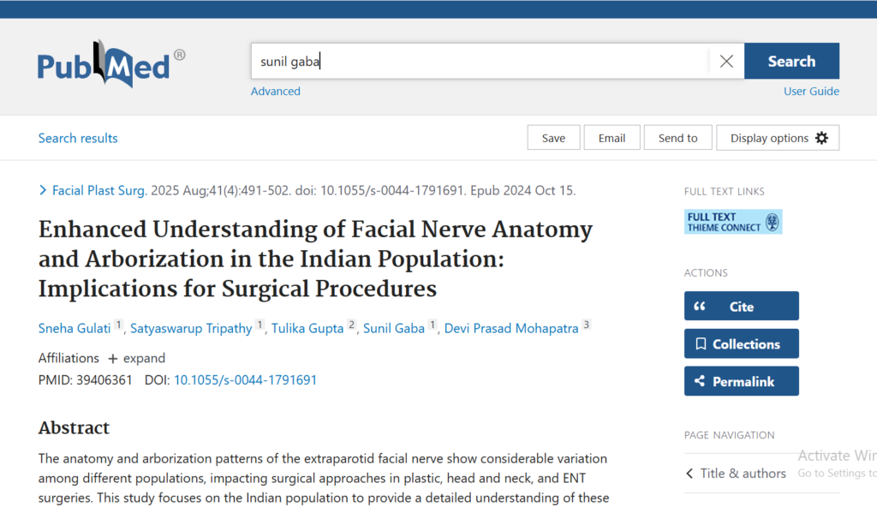Open the Thieme Connect full text link
The image size is (877, 507).
pyautogui.click(x=732, y=222)
